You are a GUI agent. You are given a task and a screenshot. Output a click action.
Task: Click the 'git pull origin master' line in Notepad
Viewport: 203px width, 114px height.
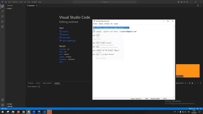point(102,43)
